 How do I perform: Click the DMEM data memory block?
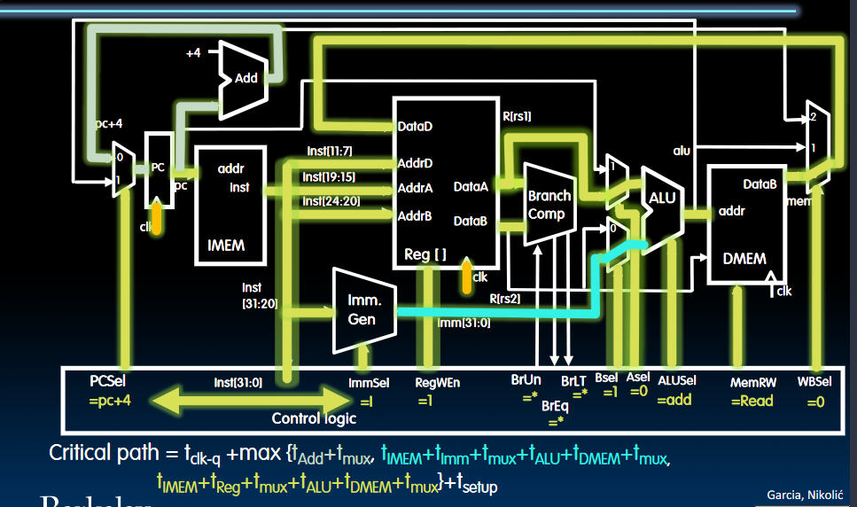click(x=746, y=224)
